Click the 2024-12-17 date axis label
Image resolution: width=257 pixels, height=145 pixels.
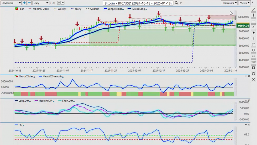point(159,71)
